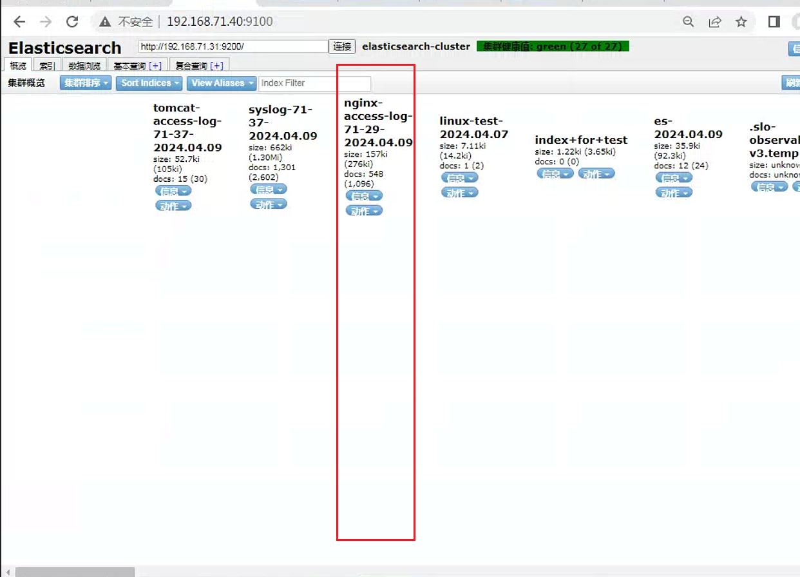Click the linux-test-2024.04.07 index title
Screen dimensions: 800x577
click(x=474, y=128)
